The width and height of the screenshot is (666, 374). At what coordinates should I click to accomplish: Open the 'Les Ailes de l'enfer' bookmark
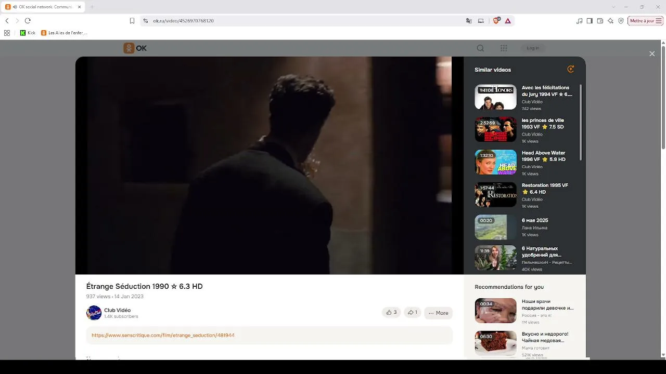click(64, 33)
